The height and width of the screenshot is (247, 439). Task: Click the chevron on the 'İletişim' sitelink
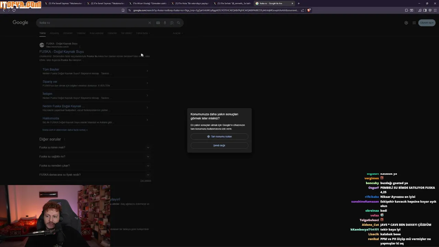tap(147, 95)
